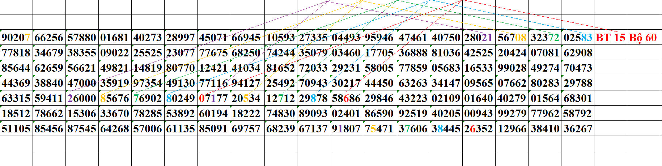This screenshot has height=166, width=662.
Task: Select the cell containing 32372
Action: click(x=545, y=38)
